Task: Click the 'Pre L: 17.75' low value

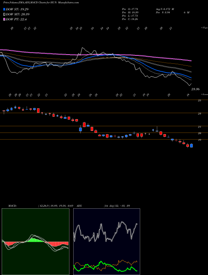Action: pos(130,16)
